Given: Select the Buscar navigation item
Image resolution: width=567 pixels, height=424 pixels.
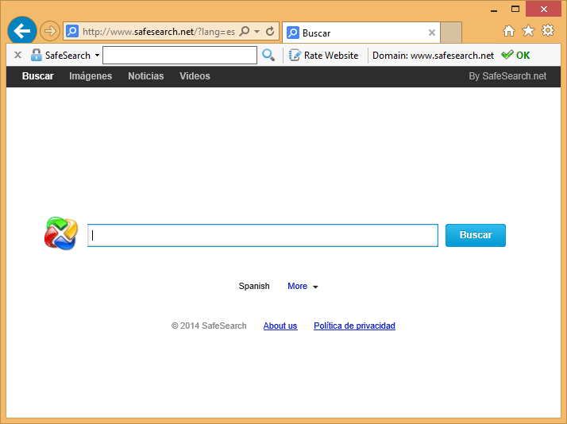Looking at the screenshot, I should 37,76.
